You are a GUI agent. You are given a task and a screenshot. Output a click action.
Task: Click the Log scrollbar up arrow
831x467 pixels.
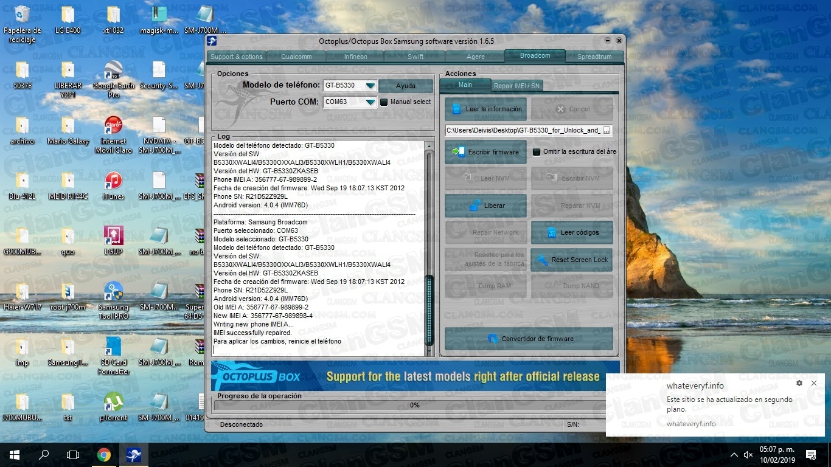(x=429, y=146)
